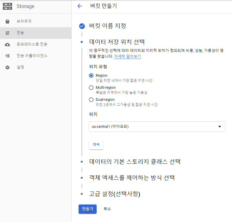
Task: Click the 버킷 만들기 page title
Action: click(x=104, y=6)
